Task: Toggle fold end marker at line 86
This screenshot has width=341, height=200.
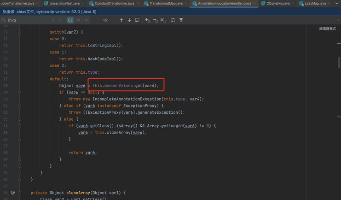Action: [x=19, y=139]
